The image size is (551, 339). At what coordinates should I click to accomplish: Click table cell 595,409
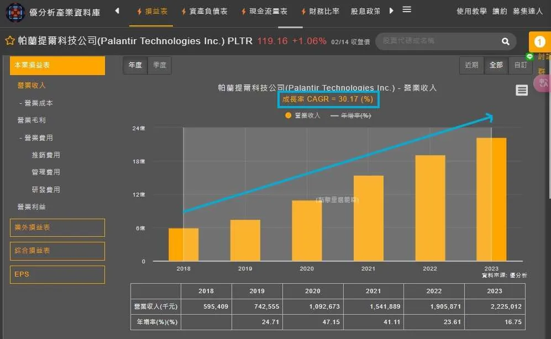click(x=206, y=307)
